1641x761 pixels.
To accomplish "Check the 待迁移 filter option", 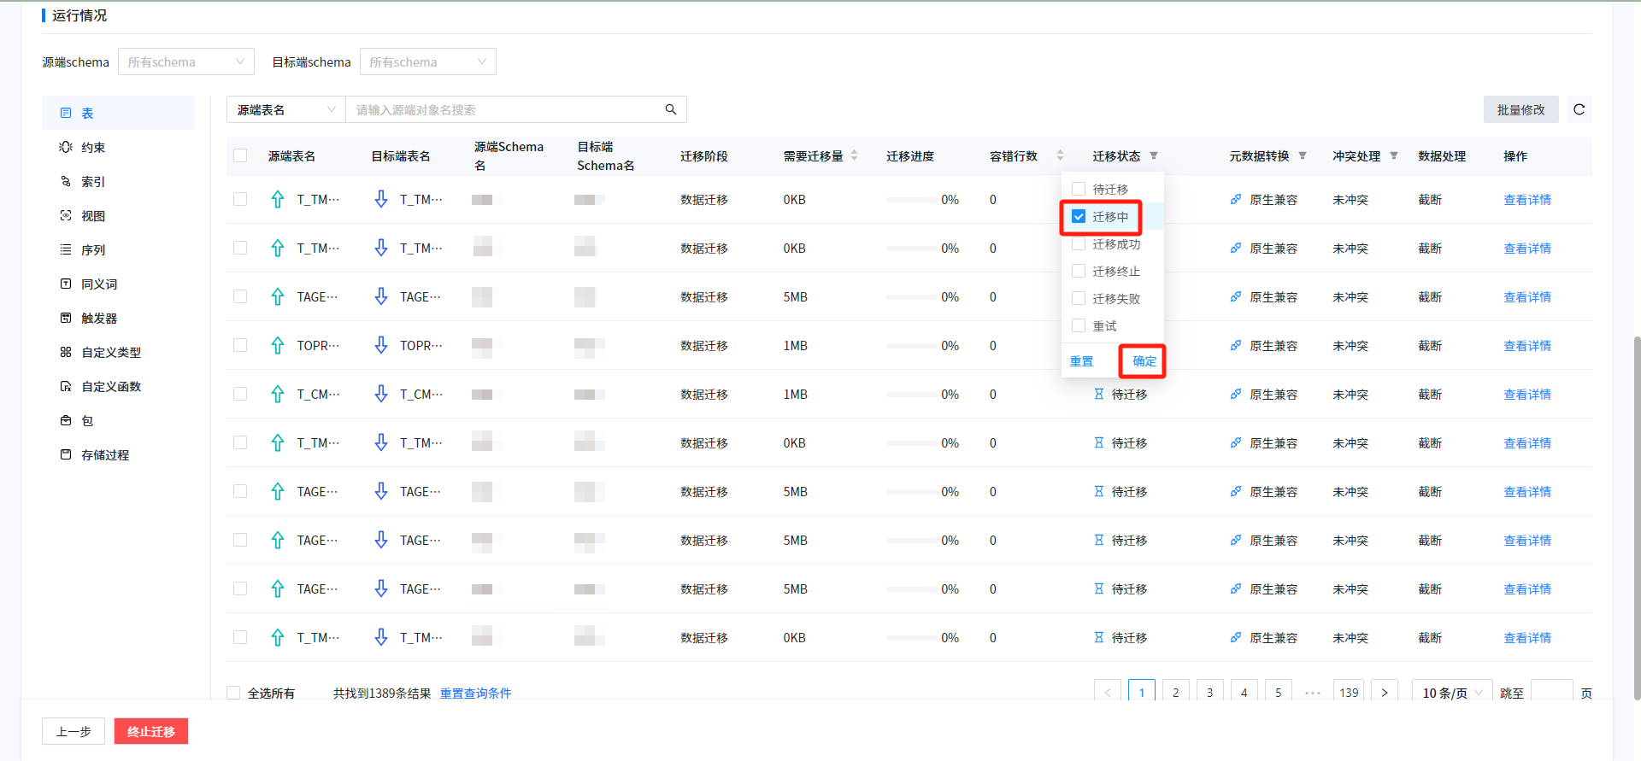I will pos(1079,189).
